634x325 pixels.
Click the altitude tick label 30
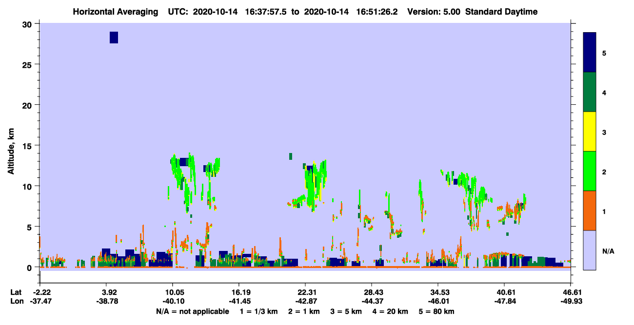28,24
